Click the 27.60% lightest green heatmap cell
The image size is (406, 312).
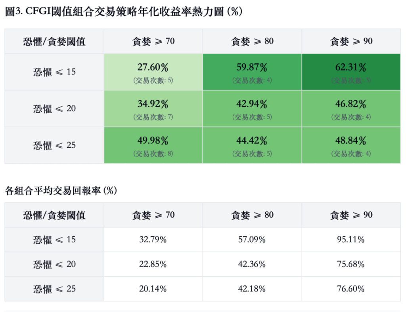153,72
